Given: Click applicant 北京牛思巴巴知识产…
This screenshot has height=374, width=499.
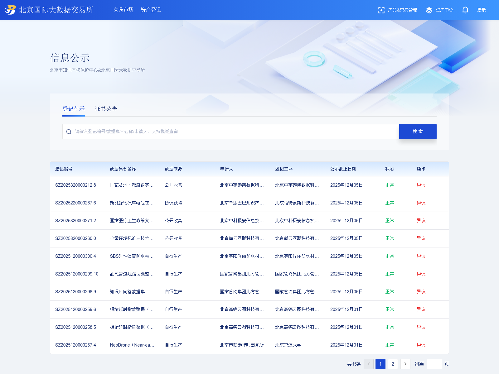Looking at the screenshot, I should pyautogui.click(x=242, y=203).
